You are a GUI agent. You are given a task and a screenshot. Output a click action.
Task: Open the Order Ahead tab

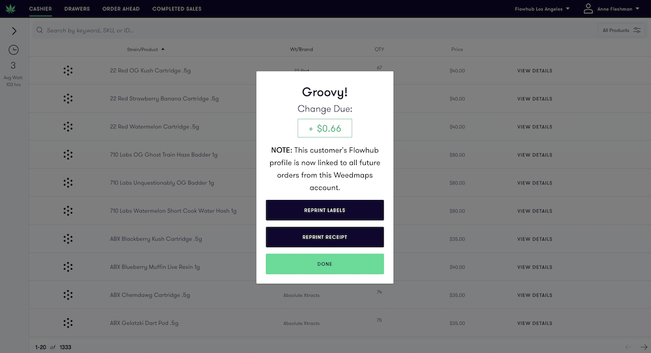pos(121,8)
